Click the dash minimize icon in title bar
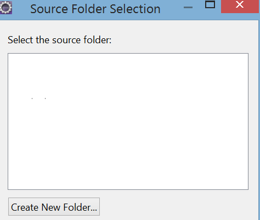The width and height of the screenshot is (260, 220). point(188,7)
